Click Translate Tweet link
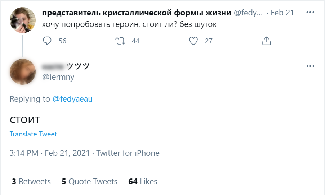 point(33,134)
